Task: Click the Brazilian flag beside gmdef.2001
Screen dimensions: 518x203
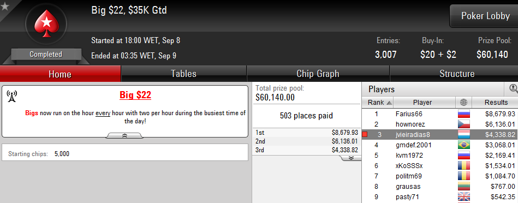Action: click(x=464, y=145)
